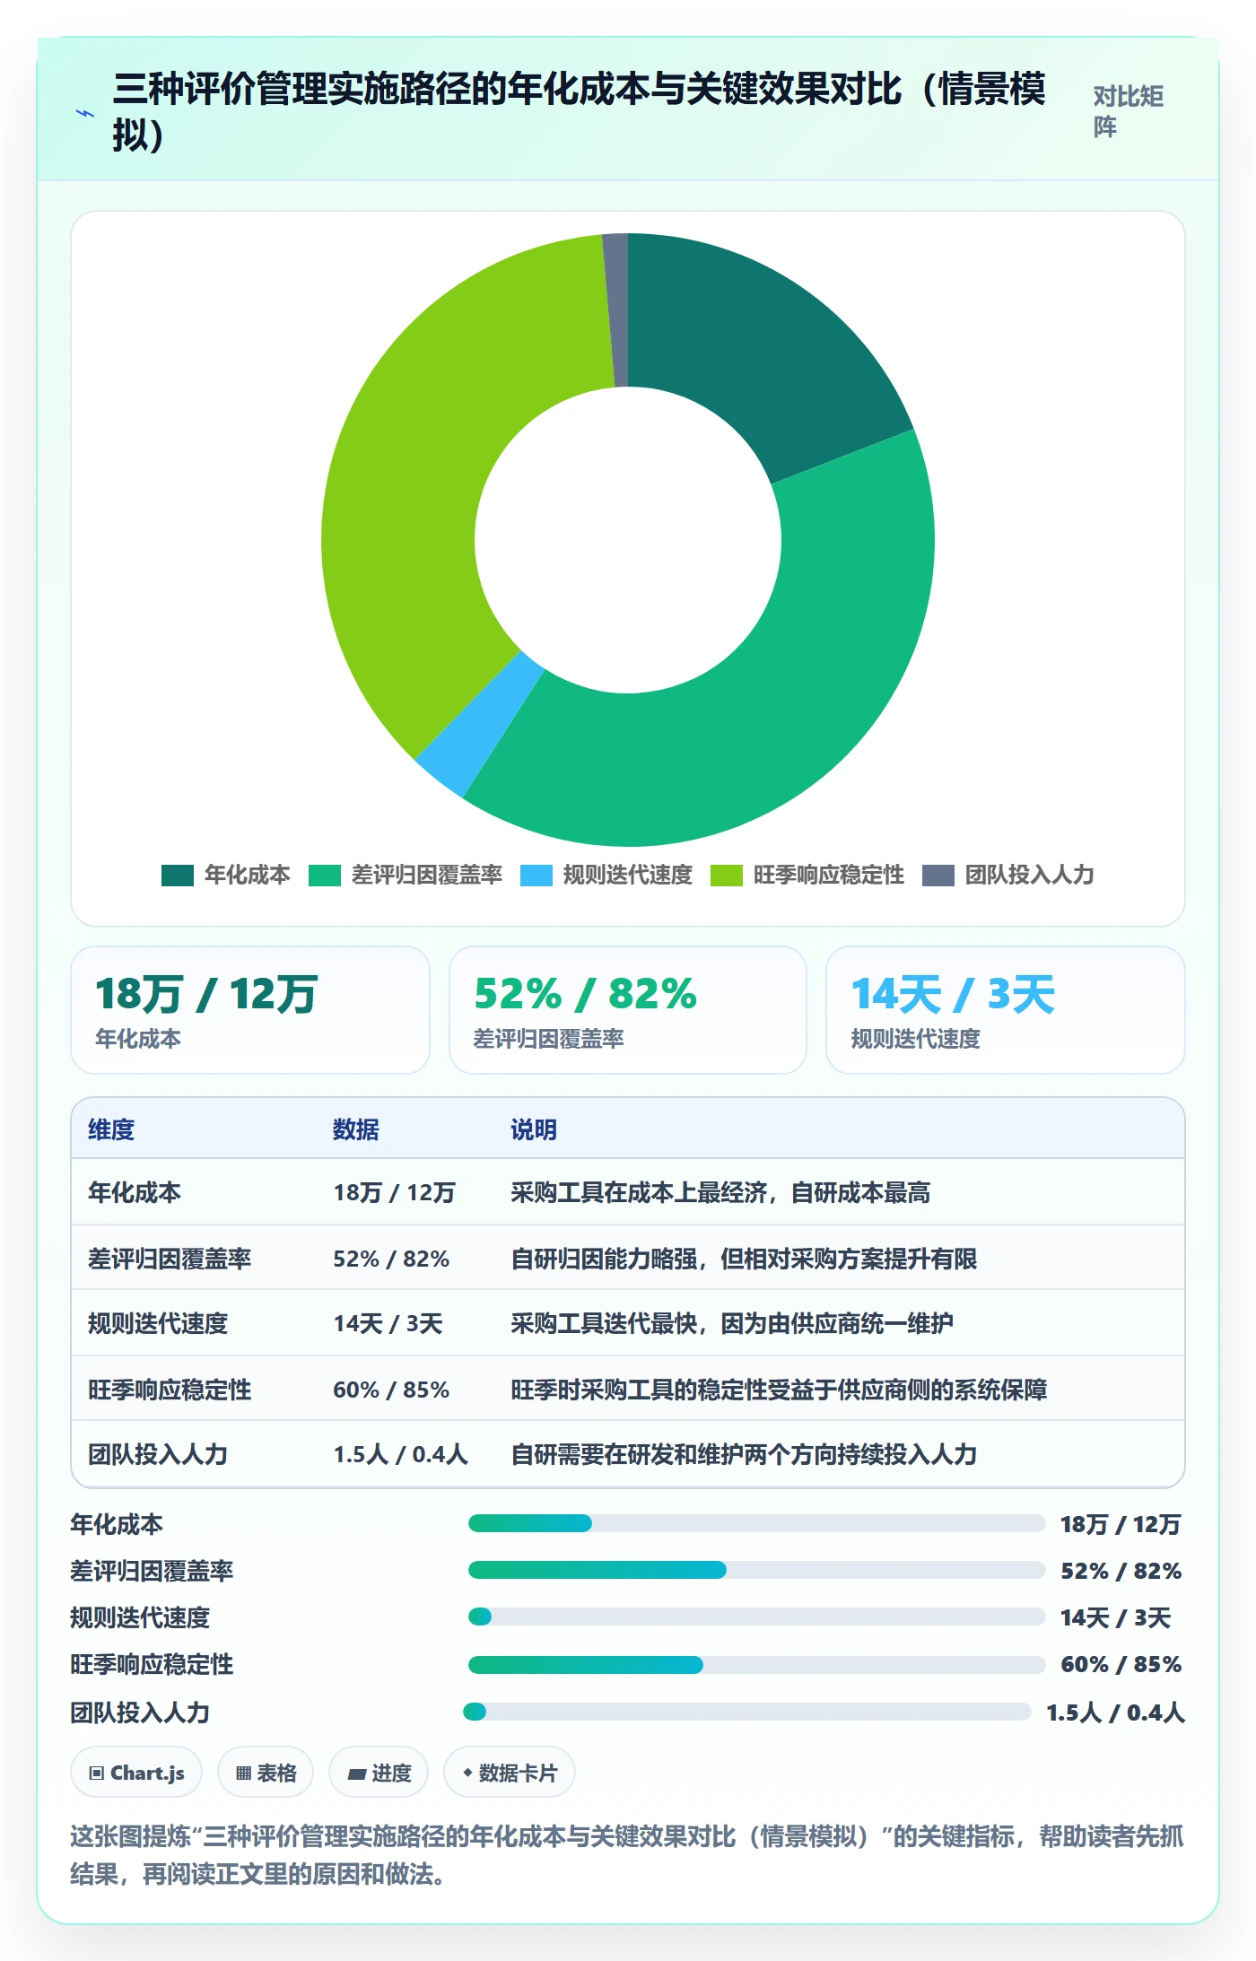Select the 数据卡片 tag chip

[x=510, y=1772]
